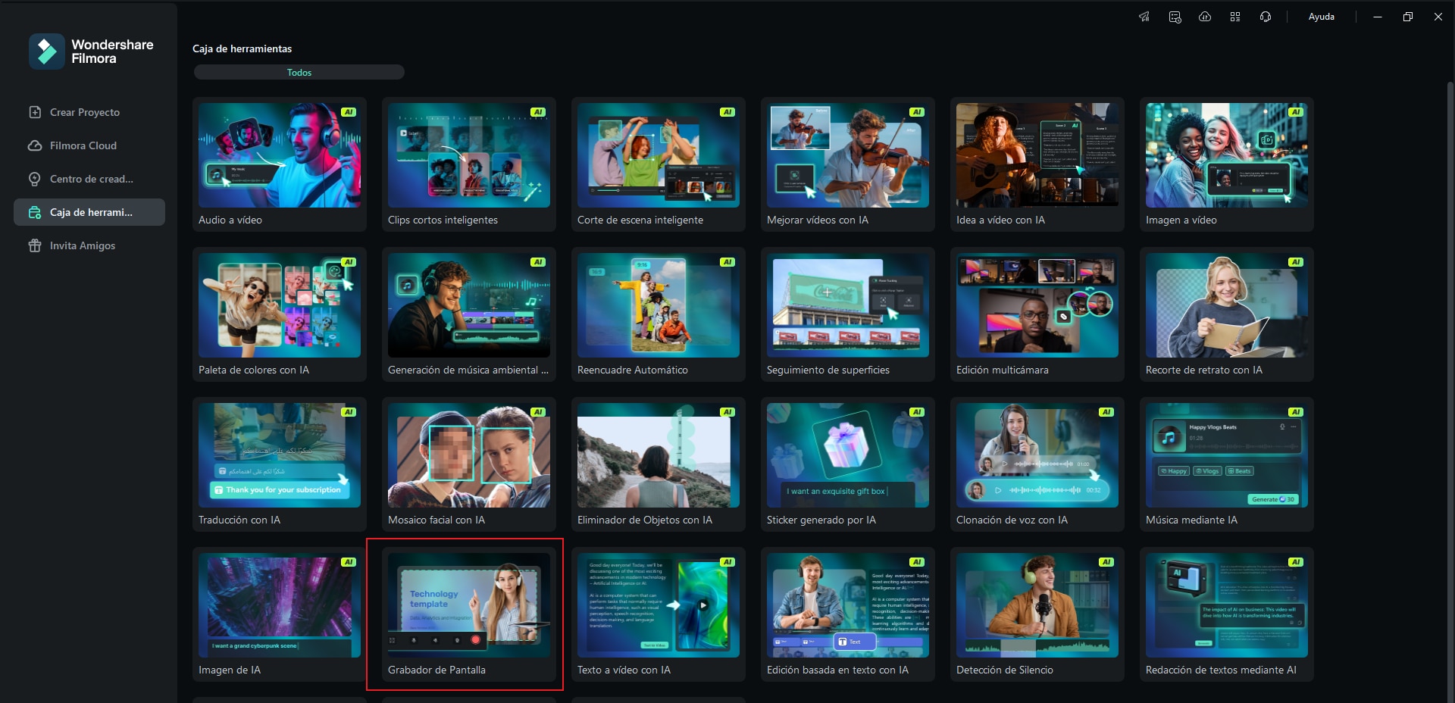Open the Audio a vídeo tool
The height and width of the screenshot is (703, 1455).
(279, 164)
